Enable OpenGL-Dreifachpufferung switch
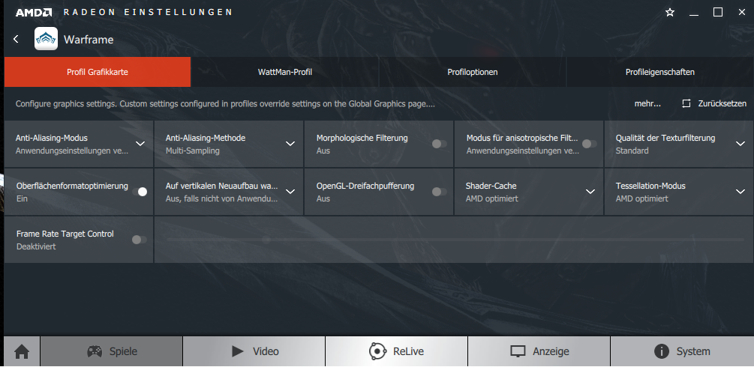This screenshot has width=754, height=367. pyautogui.click(x=439, y=192)
